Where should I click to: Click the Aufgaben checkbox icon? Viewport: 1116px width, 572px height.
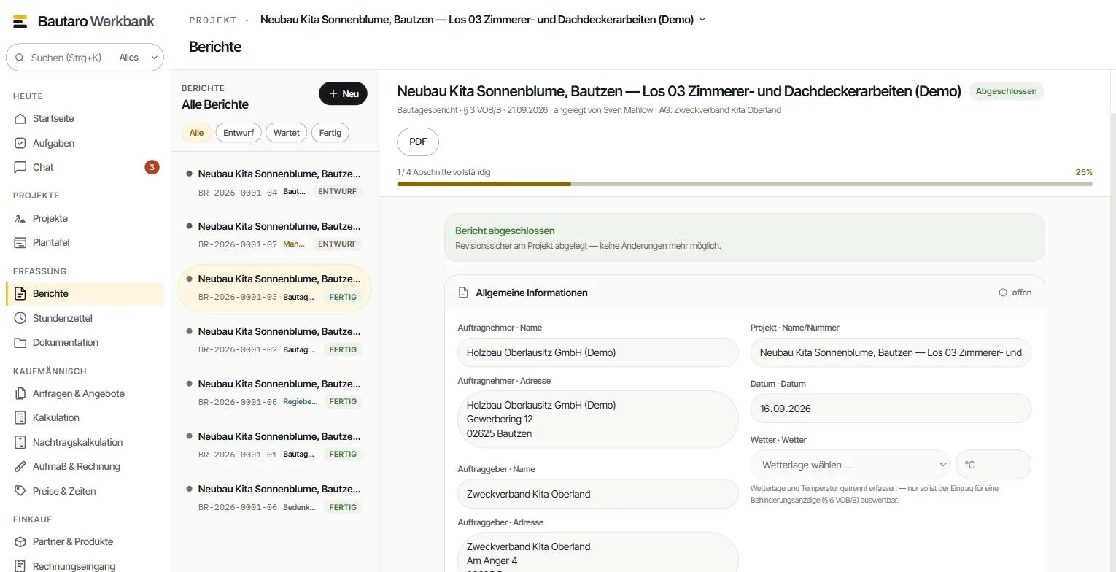point(20,143)
